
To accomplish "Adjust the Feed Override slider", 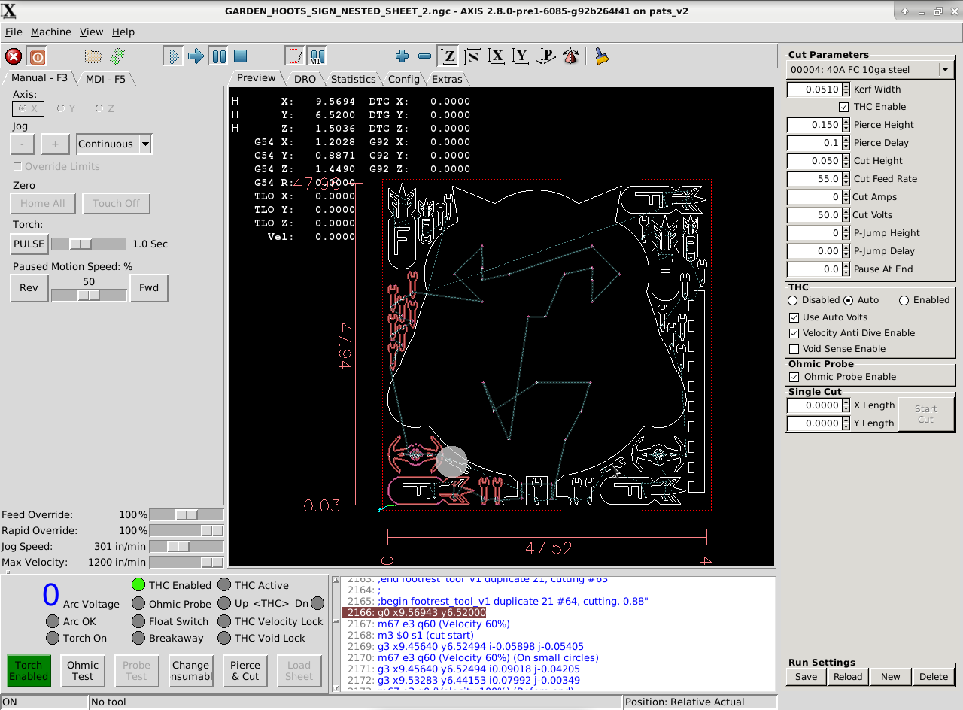I will pos(187,514).
